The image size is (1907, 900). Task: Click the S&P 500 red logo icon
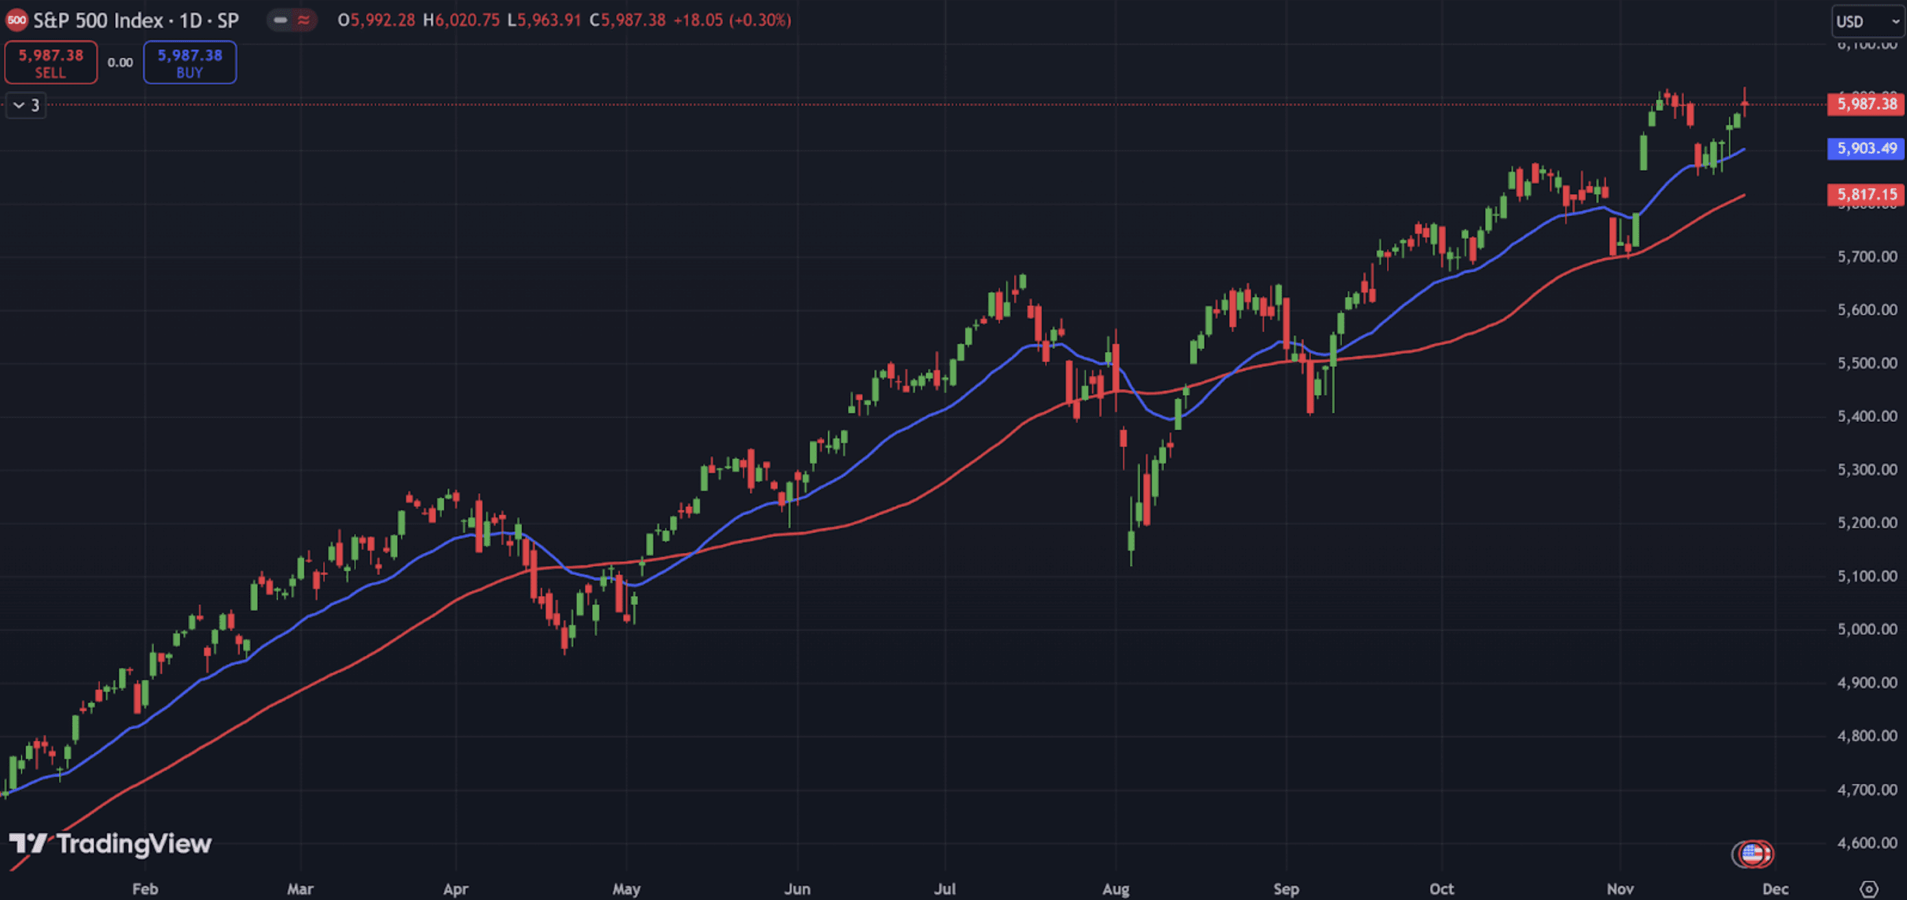[x=16, y=20]
